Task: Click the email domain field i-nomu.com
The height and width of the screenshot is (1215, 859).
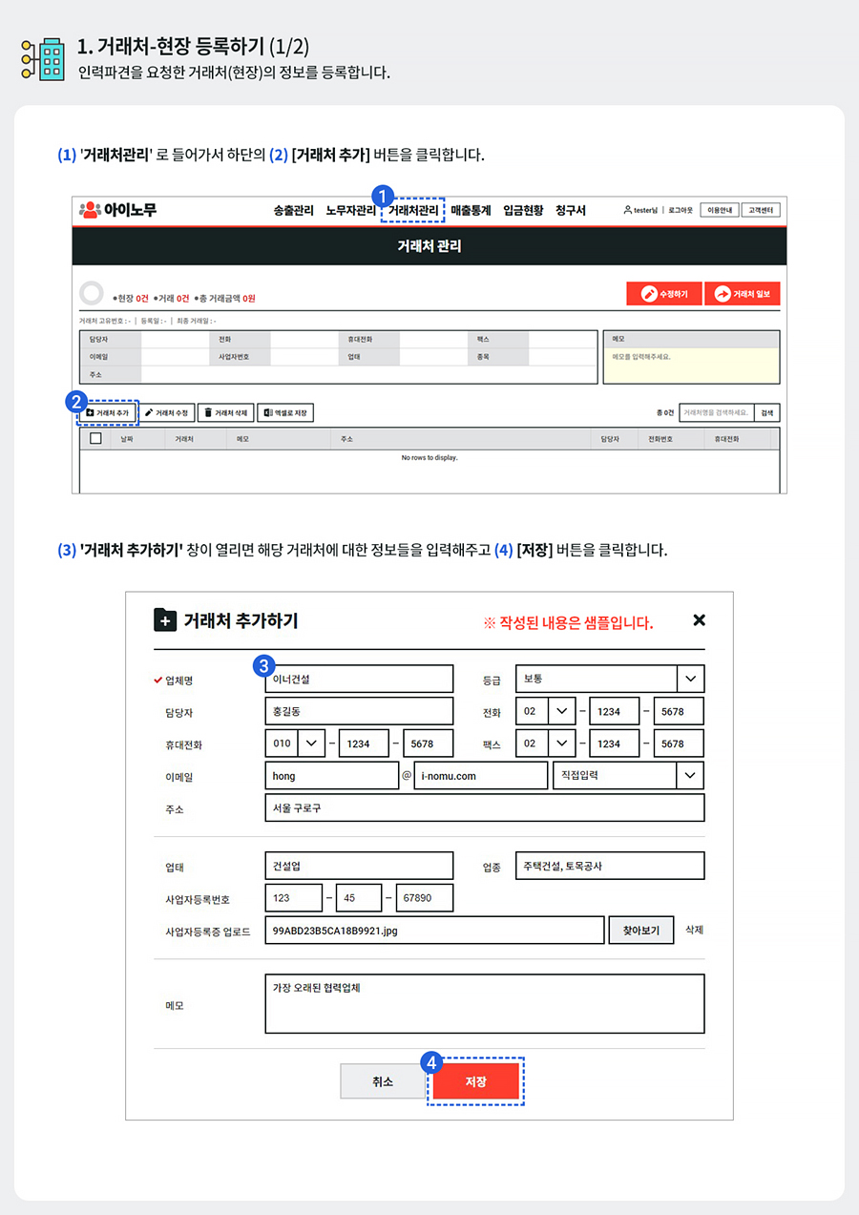Action: click(x=481, y=776)
